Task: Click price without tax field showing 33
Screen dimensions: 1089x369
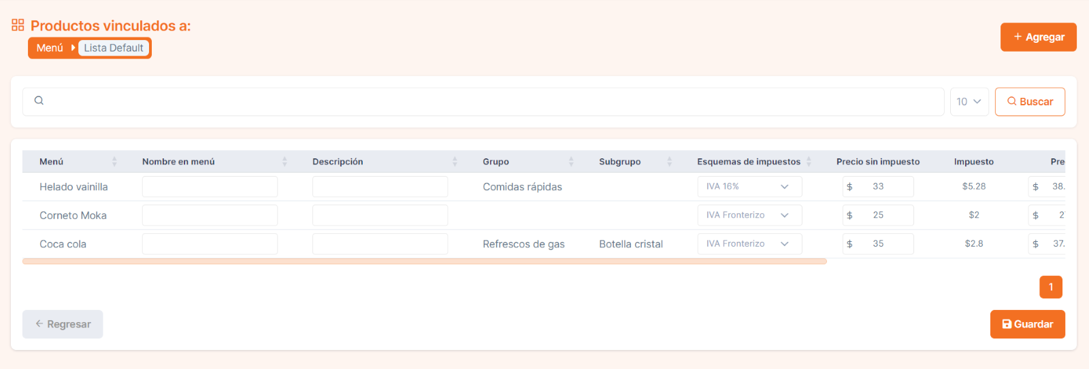Action: click(x=878, y=186)
